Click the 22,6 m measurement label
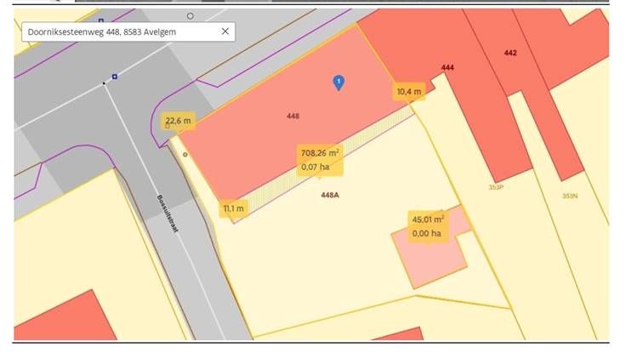Viewport: 626px width, 353px height. (178, 121)
